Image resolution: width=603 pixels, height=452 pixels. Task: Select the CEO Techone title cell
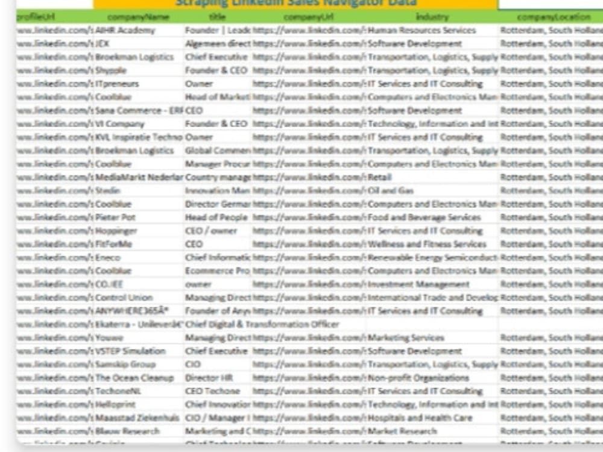218,391
